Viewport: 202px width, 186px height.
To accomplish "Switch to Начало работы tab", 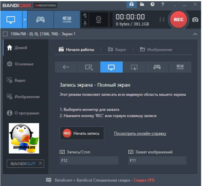I will (x=76, y=50).
